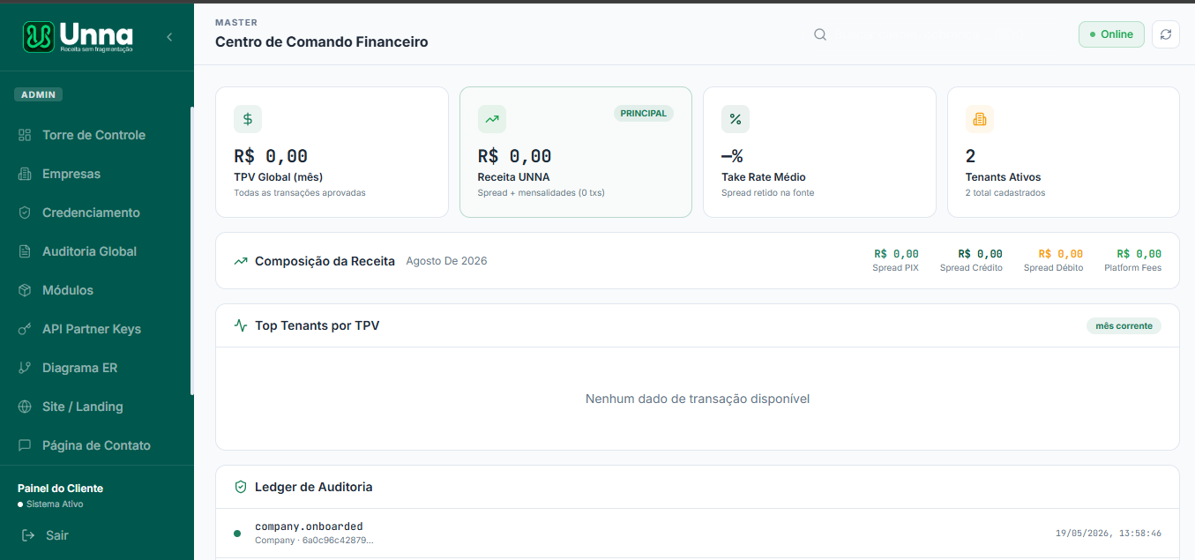1195x560 pixels.
Task: Click the Agosto De 2026 period label
Action: coord(446,261)
